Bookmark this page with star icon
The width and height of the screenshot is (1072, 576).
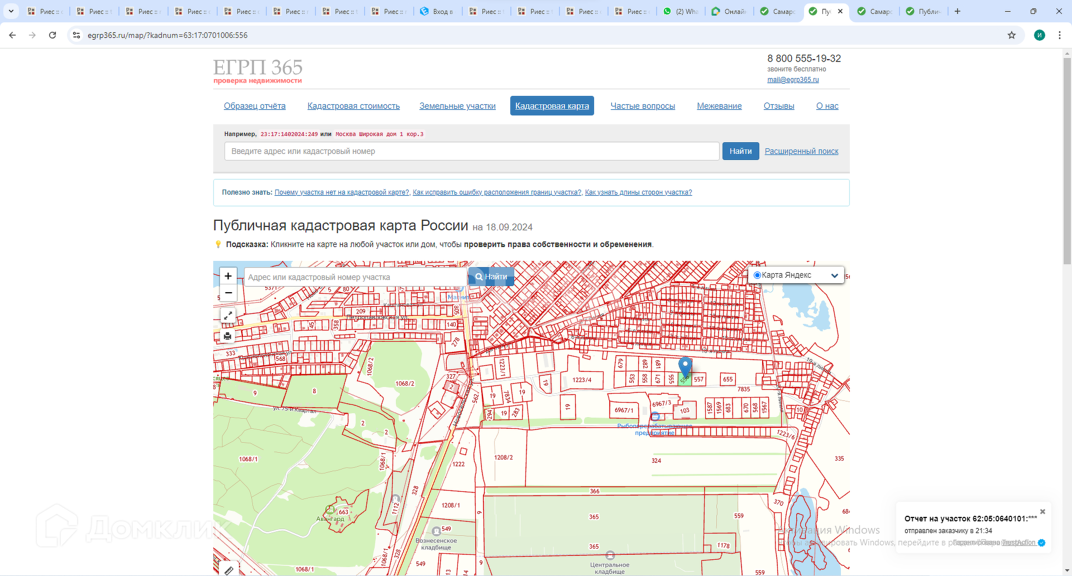coord(1012,35)
